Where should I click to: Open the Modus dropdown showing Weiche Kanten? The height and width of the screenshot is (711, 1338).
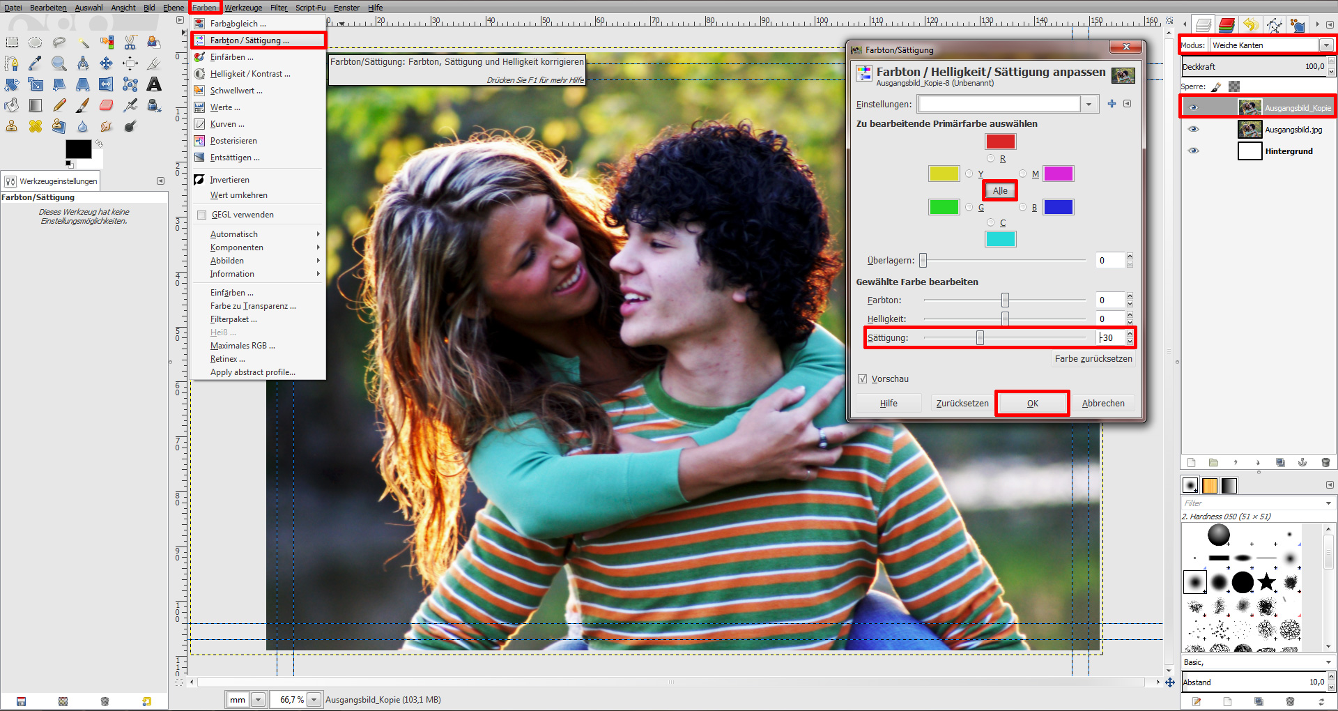(1326, 45)
